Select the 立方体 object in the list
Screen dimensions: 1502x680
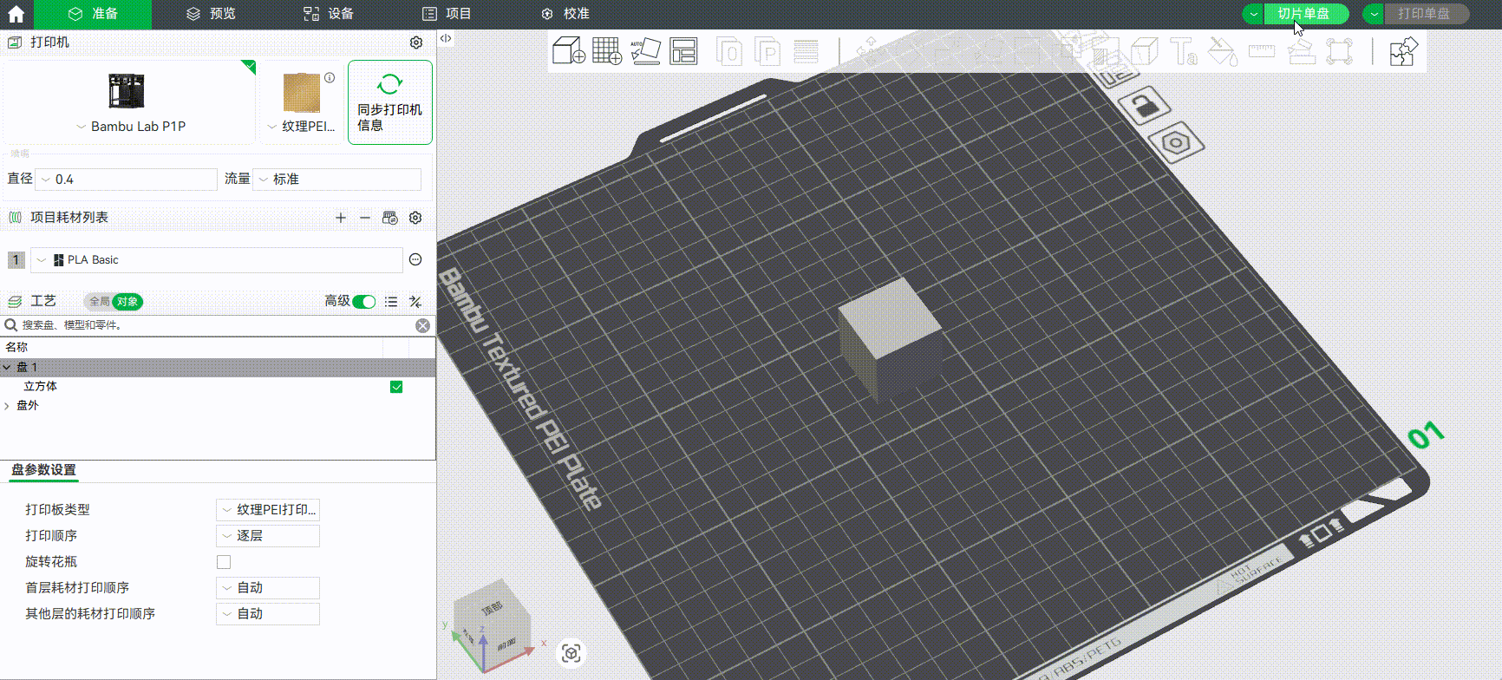click(x=41, y=387)
